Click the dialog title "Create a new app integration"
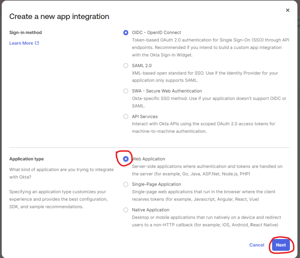Image resolution: width=300 pixels, height=258 pixels. point(59,16)
